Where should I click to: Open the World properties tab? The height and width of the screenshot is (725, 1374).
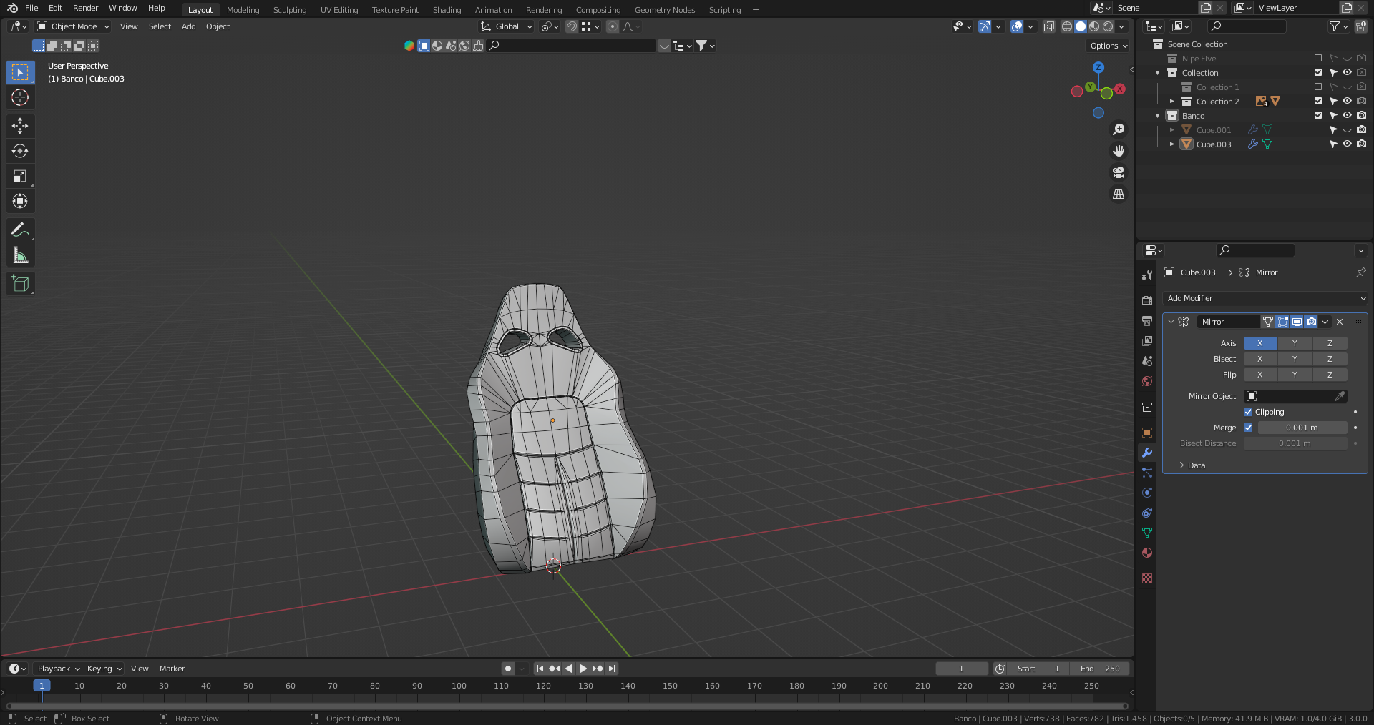pos(1147,381)
